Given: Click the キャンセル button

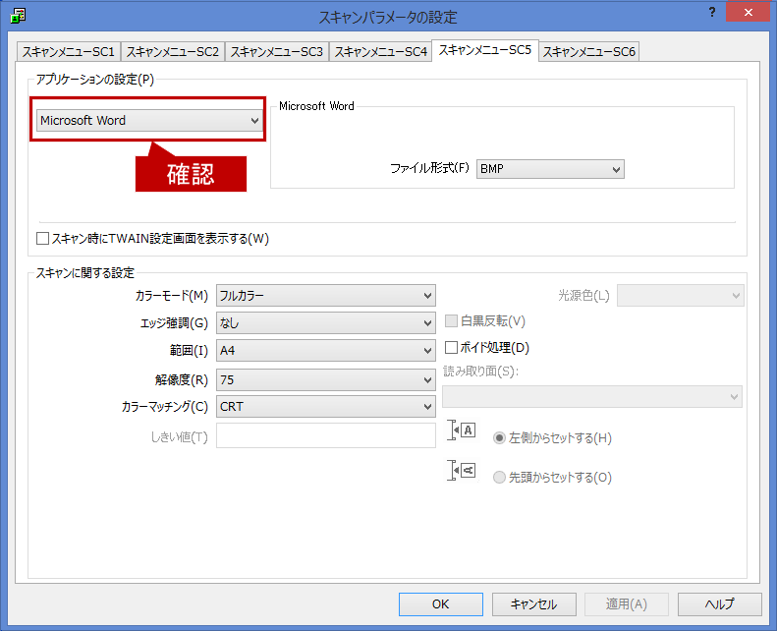Looking at the screenshot, I should [533, 604].
